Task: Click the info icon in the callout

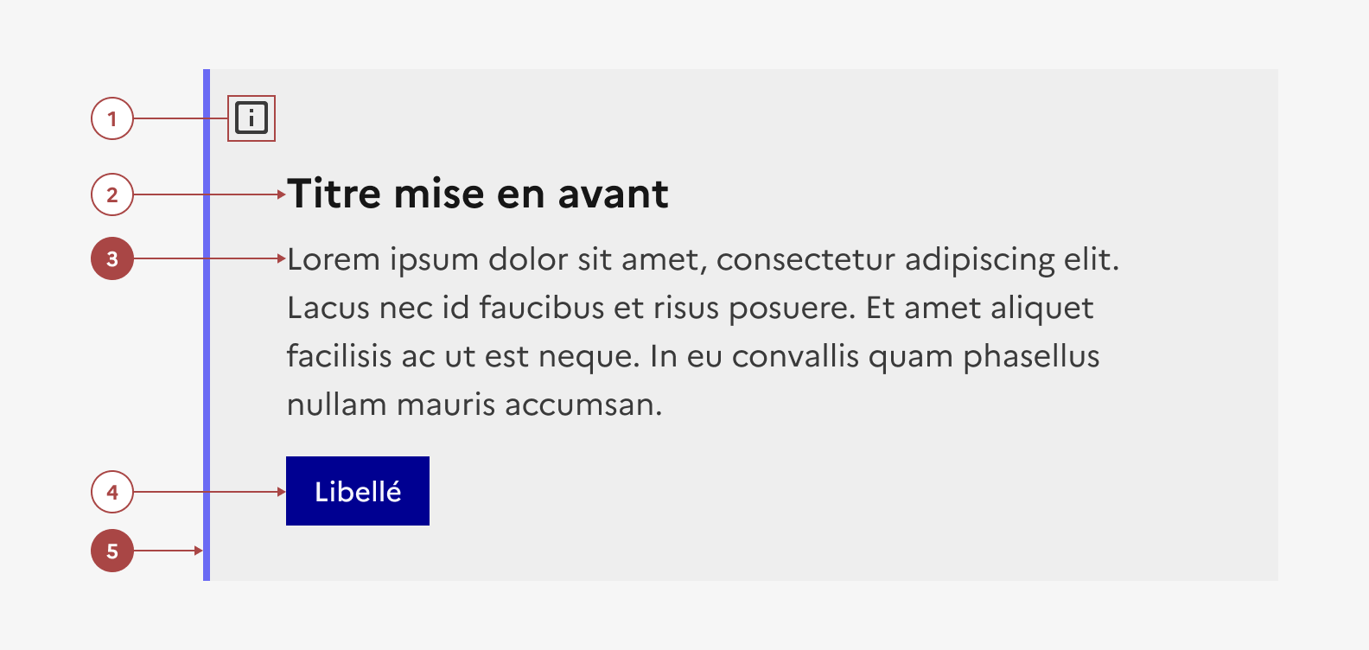Action: coord(252,118)
